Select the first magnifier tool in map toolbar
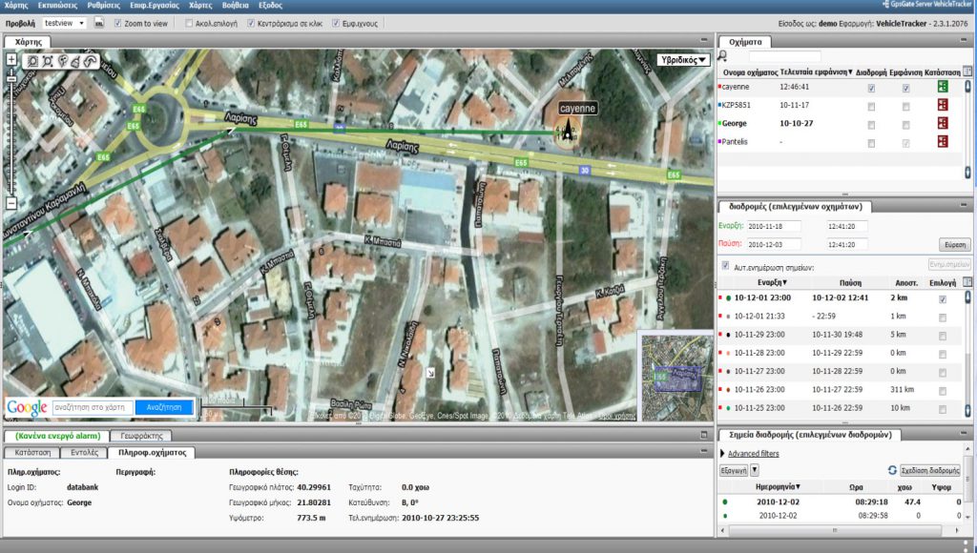Viewport: 977px width, 553px height. (x=32, y=61)
